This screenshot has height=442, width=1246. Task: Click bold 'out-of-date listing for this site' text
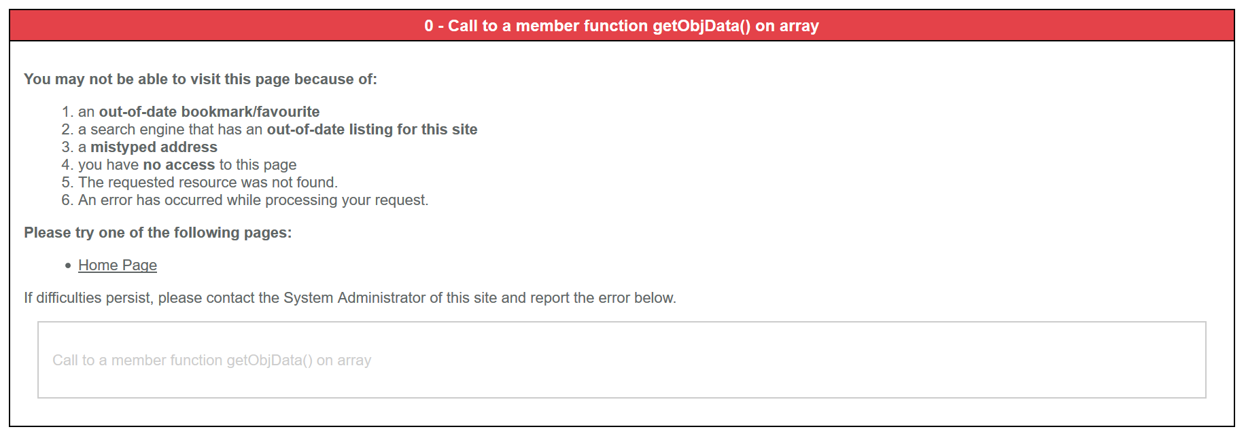[x=372, y=130]
